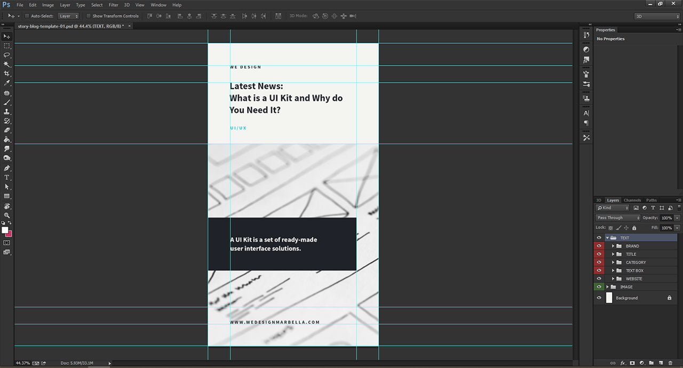Open the Pass Through blend mode dropdown
This screenshot has width=683, height=368.
click(x=617, y=217)
